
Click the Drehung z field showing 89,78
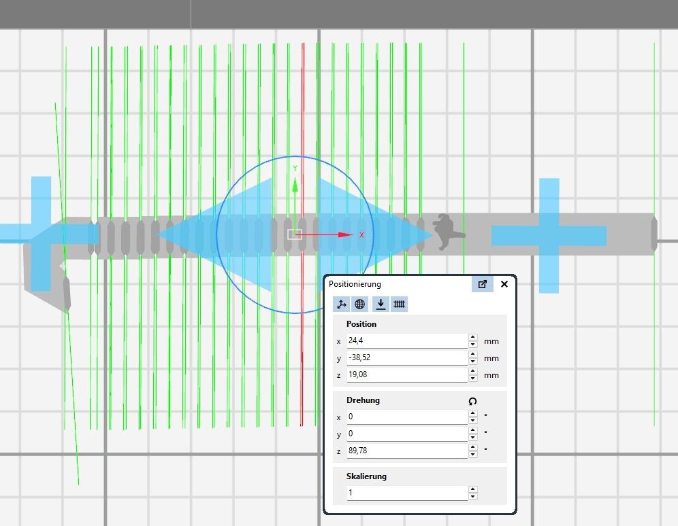pos(407,451)
